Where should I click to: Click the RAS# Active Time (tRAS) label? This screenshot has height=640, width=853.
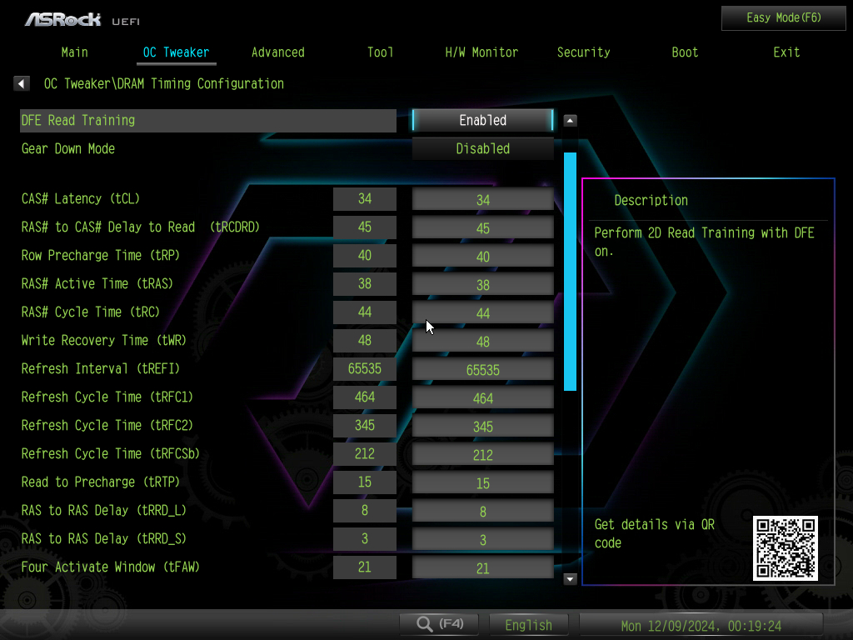(97, 283)
